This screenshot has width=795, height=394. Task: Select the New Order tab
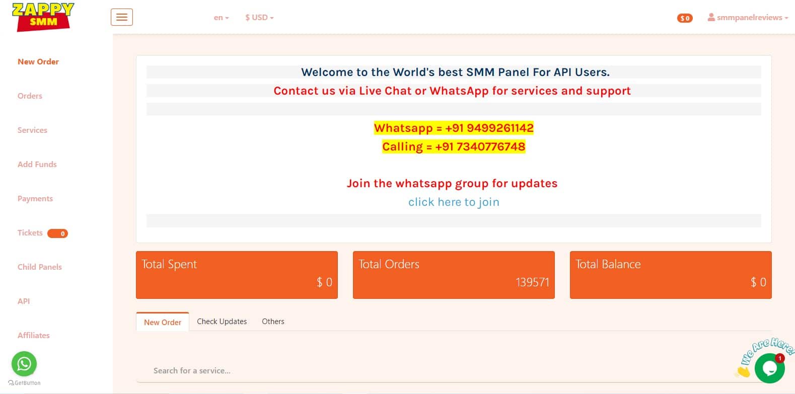162,322
